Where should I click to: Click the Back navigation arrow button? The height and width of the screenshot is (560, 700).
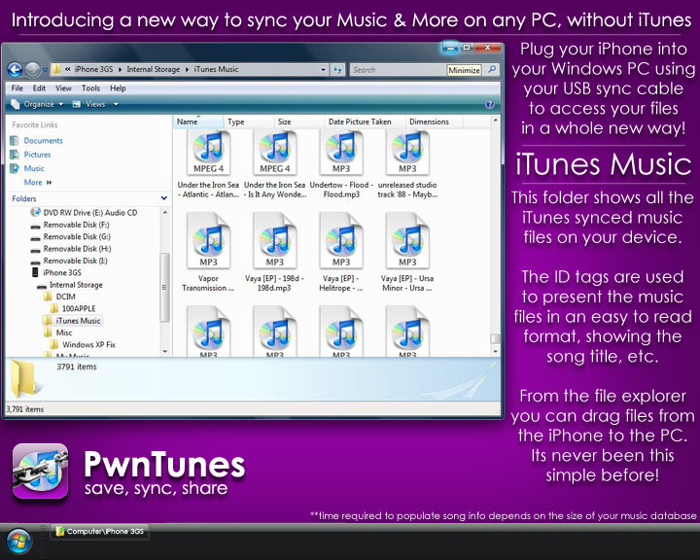point(16,70)
